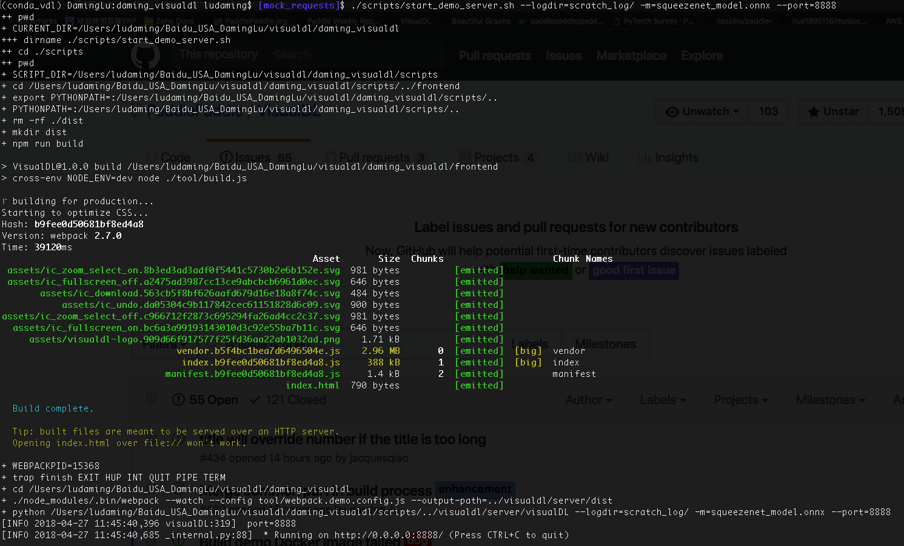Click the Projects tab board icon
This screenshot has width=904, height=546.
coord(464,157)
